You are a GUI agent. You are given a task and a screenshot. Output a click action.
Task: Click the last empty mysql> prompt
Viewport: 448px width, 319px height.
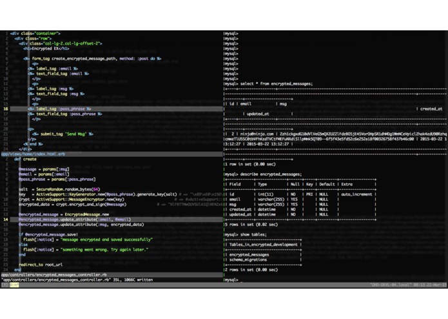click(231, 280)
